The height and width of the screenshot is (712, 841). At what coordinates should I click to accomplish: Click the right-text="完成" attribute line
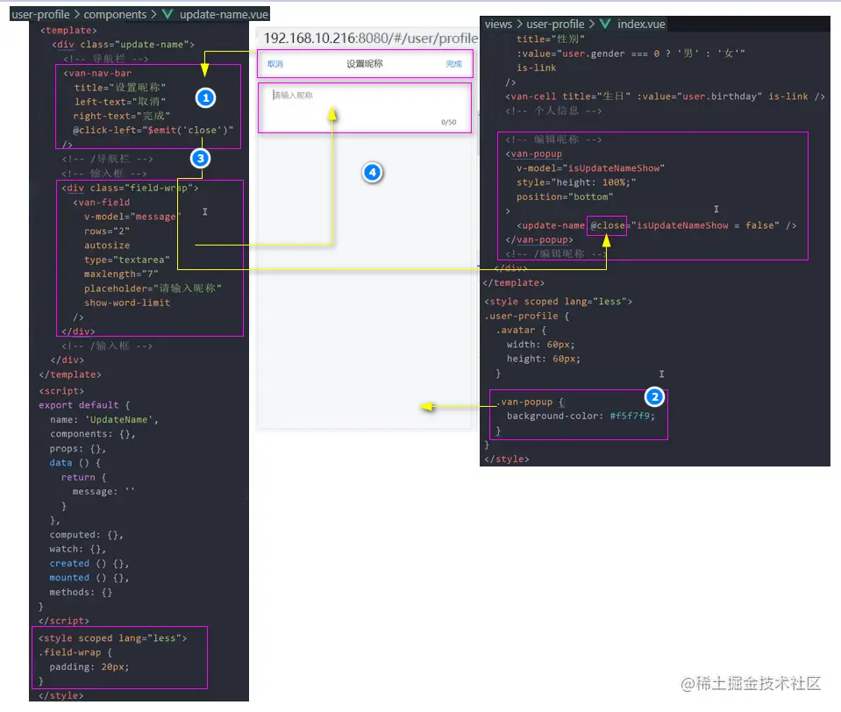122,116
